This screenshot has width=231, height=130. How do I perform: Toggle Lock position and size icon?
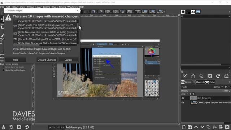[x=190, y=94]
